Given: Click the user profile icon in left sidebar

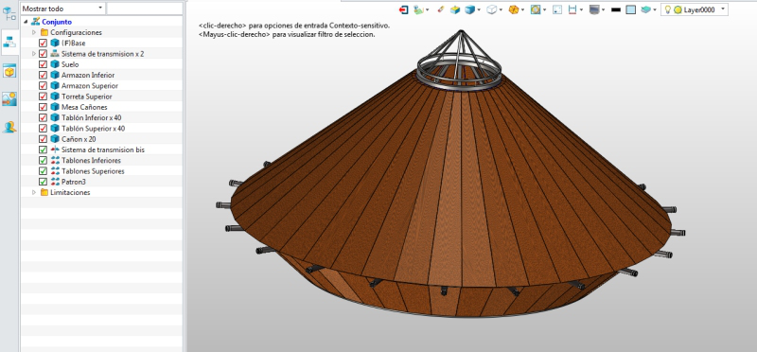Looking at the screenshot, I should click(x=9, y=127).
